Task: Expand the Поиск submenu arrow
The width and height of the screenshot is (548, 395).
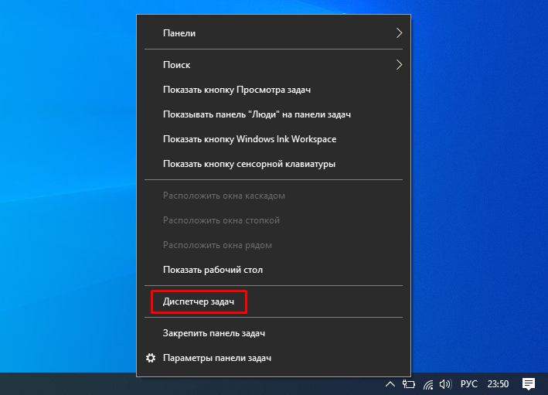Action: tap(399, 65)
